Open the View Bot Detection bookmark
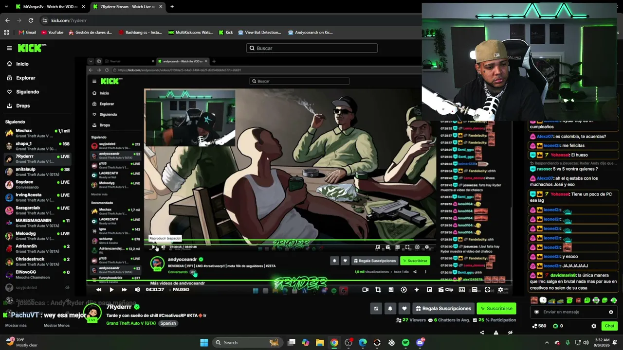This screenshot has width=623, height=350. click(259, 33)
